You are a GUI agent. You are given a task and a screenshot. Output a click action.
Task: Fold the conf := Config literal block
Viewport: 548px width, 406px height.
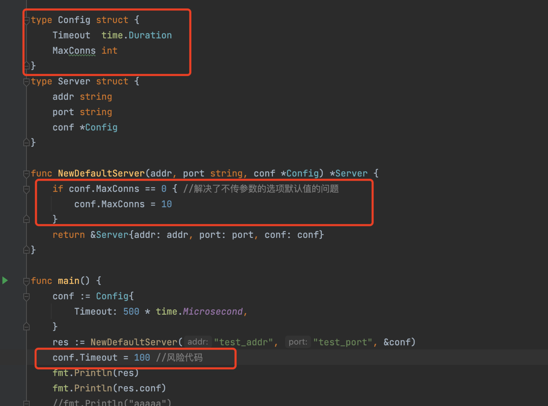26,297
